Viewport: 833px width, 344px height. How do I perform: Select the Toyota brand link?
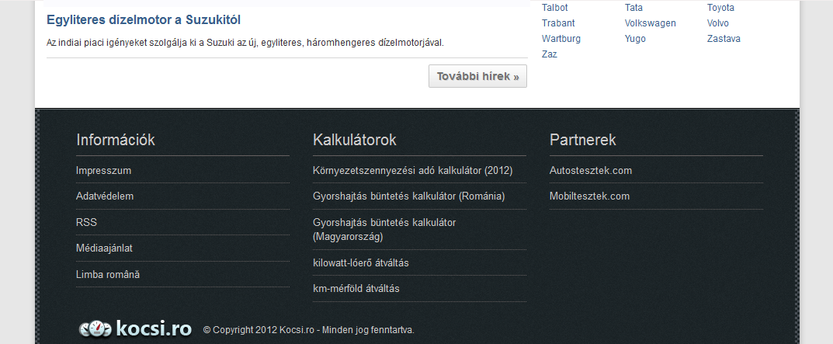point(720,8)
